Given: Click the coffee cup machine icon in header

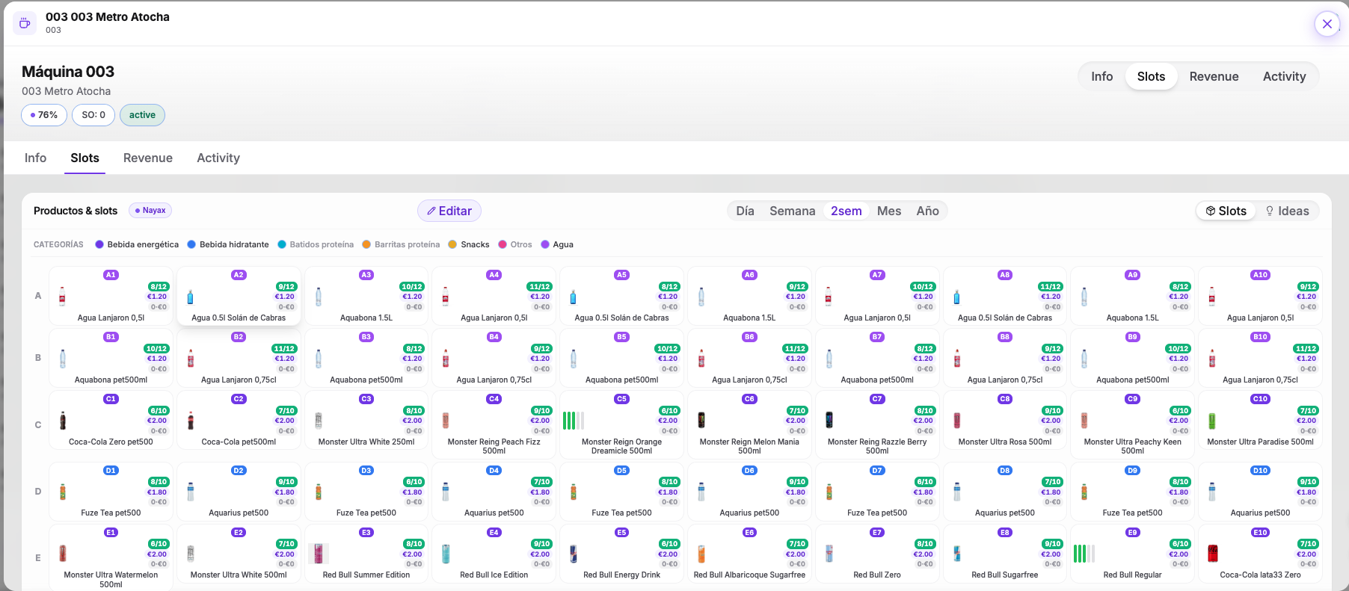Looking at the screenshot, I should pyautogui.click(x=25, y=23).
